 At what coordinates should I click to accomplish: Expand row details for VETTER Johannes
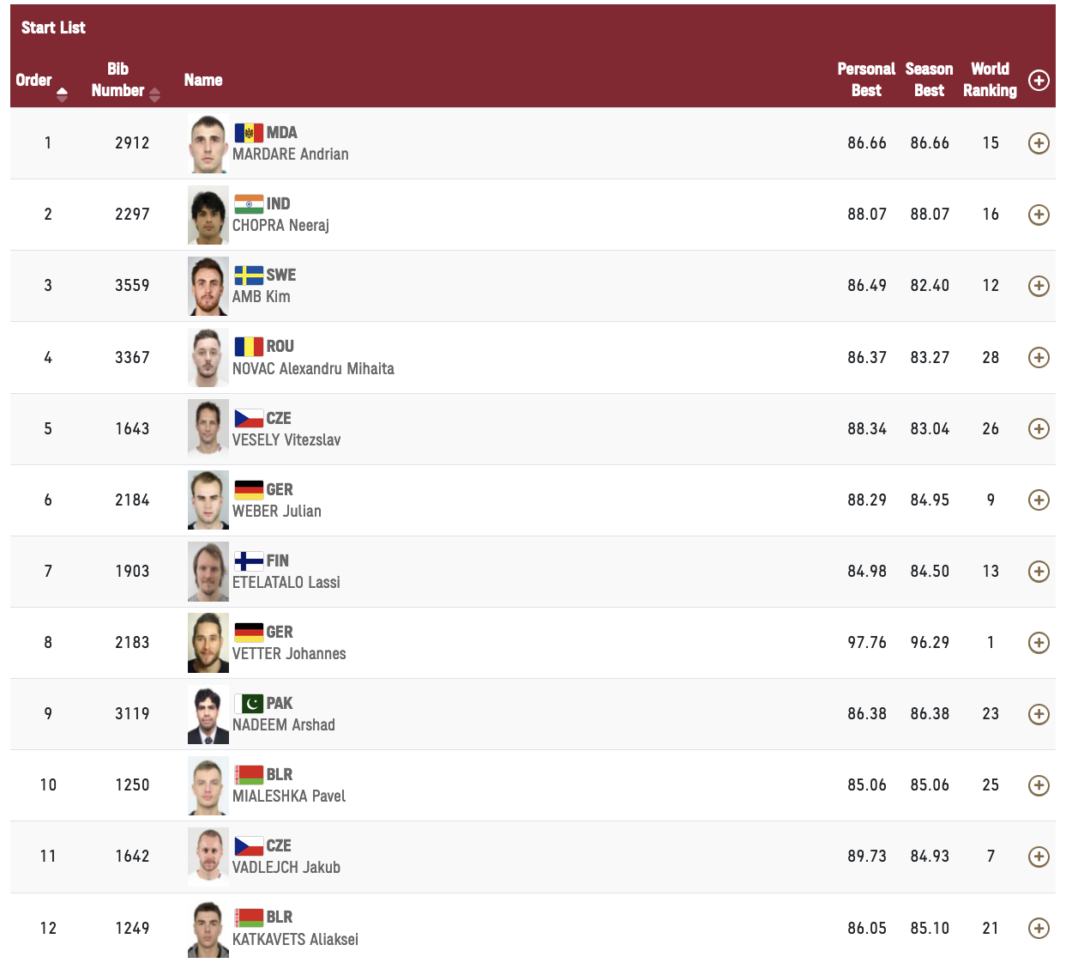[1038, 643]
